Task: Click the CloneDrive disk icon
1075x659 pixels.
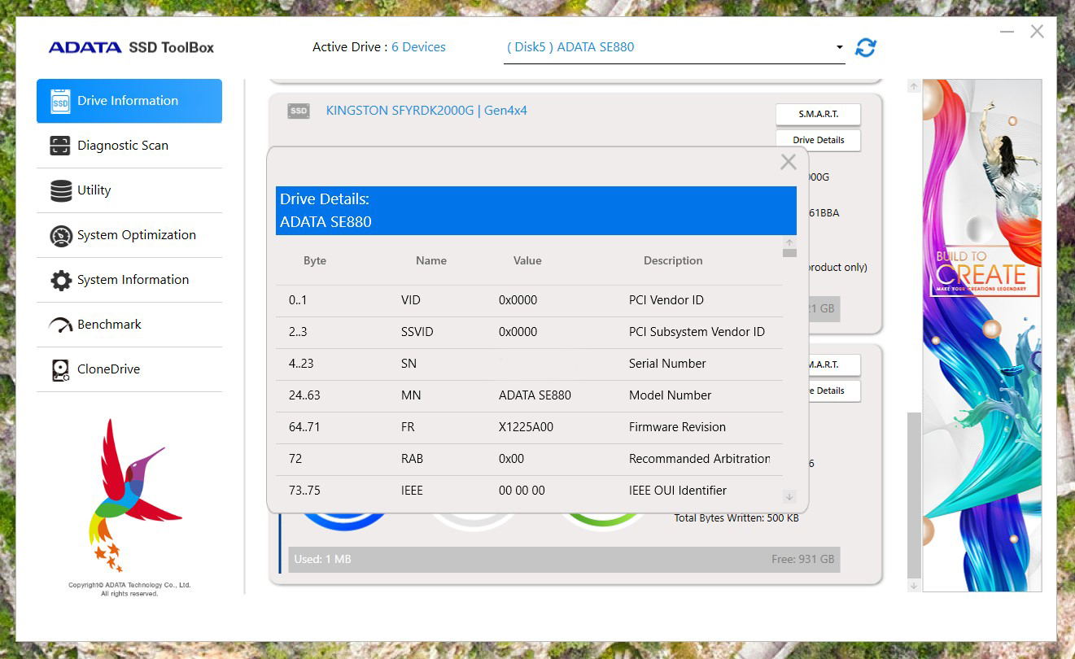Action: coord(60,369)
